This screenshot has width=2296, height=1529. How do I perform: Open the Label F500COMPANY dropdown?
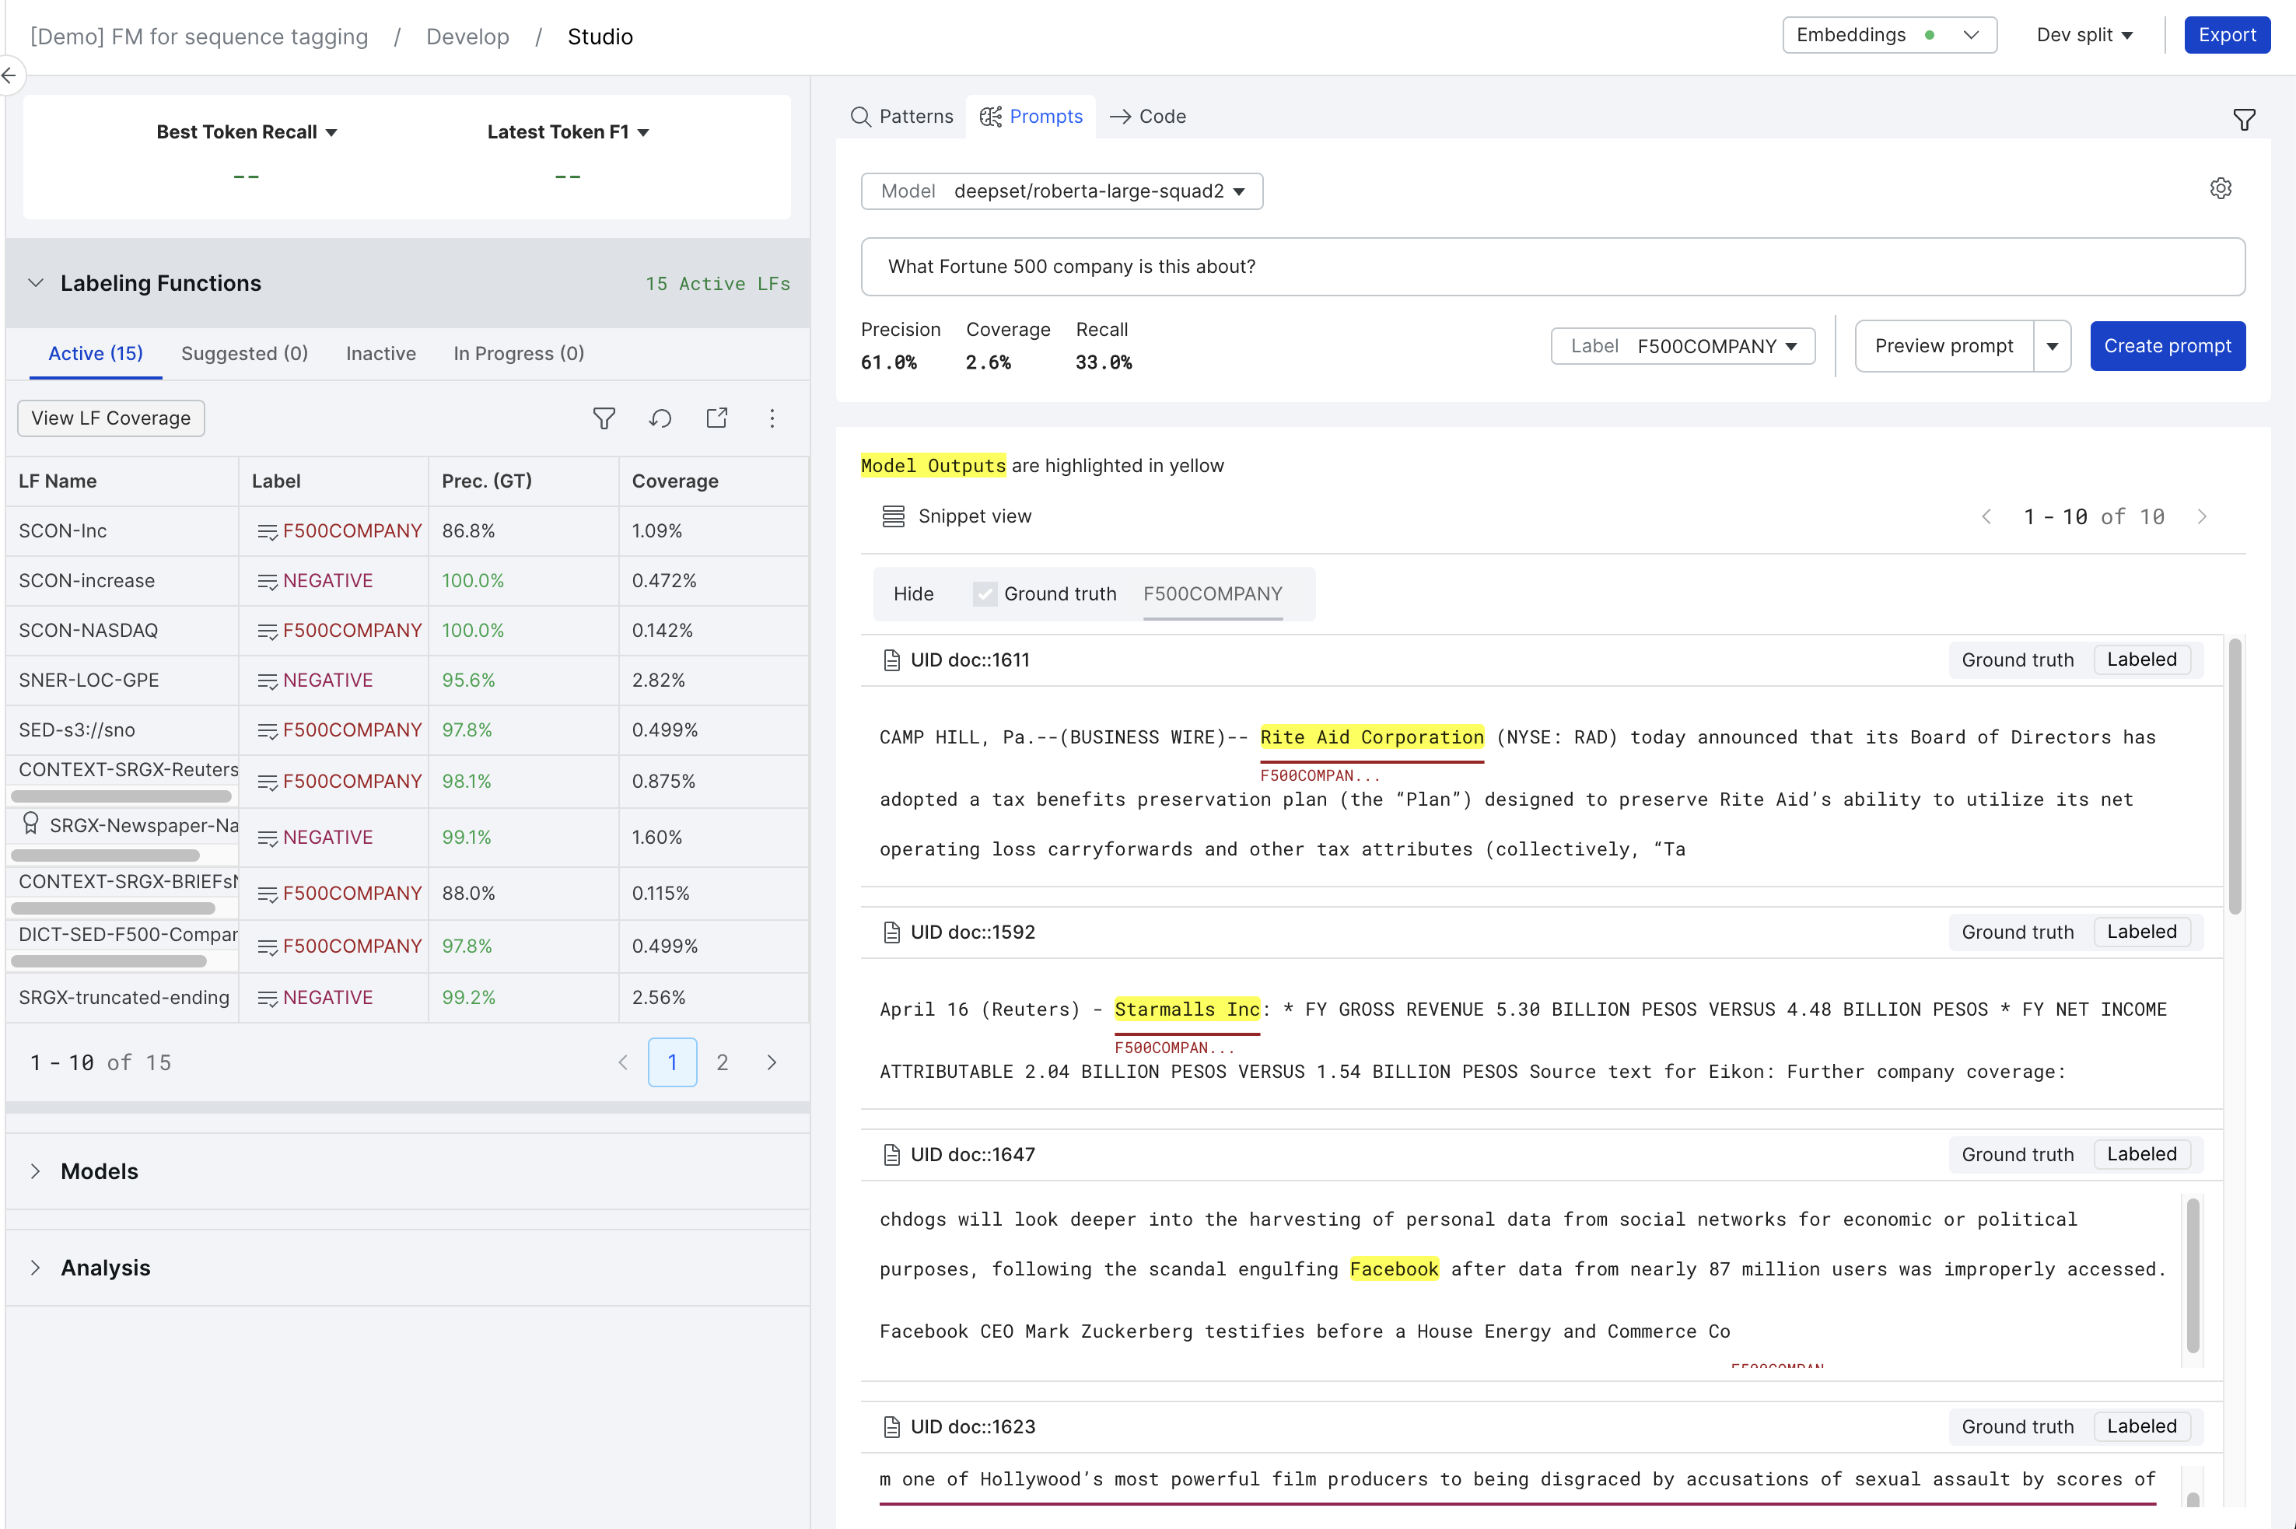[x=1683, y=346]
